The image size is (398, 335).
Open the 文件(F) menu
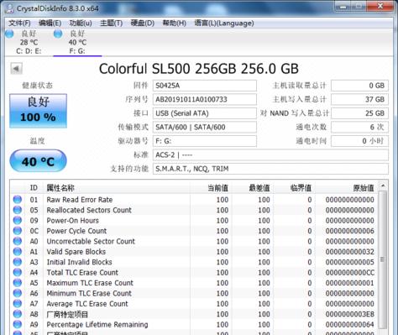point(19,23)
